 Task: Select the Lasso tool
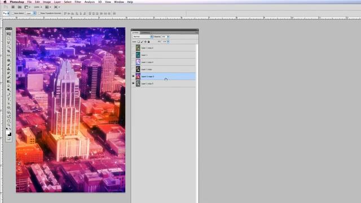[9, 43]
